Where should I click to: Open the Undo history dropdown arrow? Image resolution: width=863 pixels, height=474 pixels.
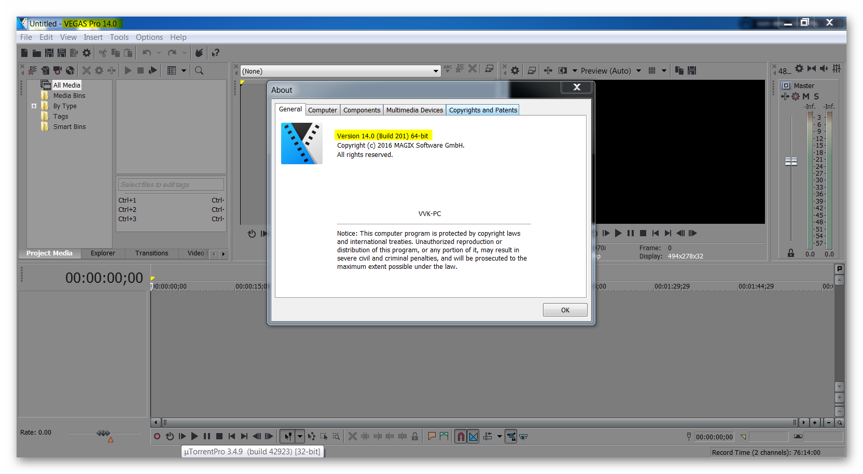click(159, 53)
